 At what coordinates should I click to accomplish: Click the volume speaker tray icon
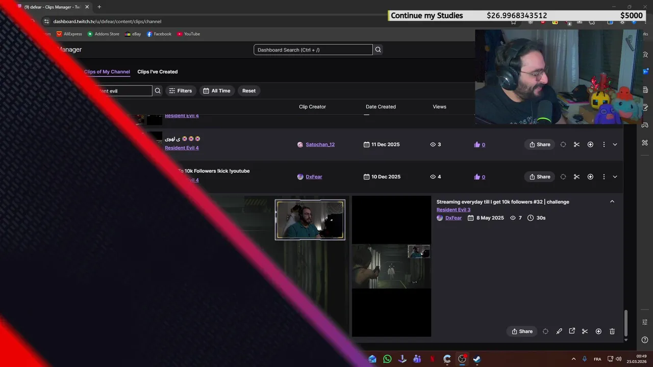click(618, 359)
